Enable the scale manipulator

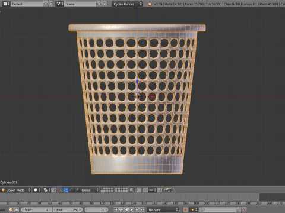click(x=77, y=190)
